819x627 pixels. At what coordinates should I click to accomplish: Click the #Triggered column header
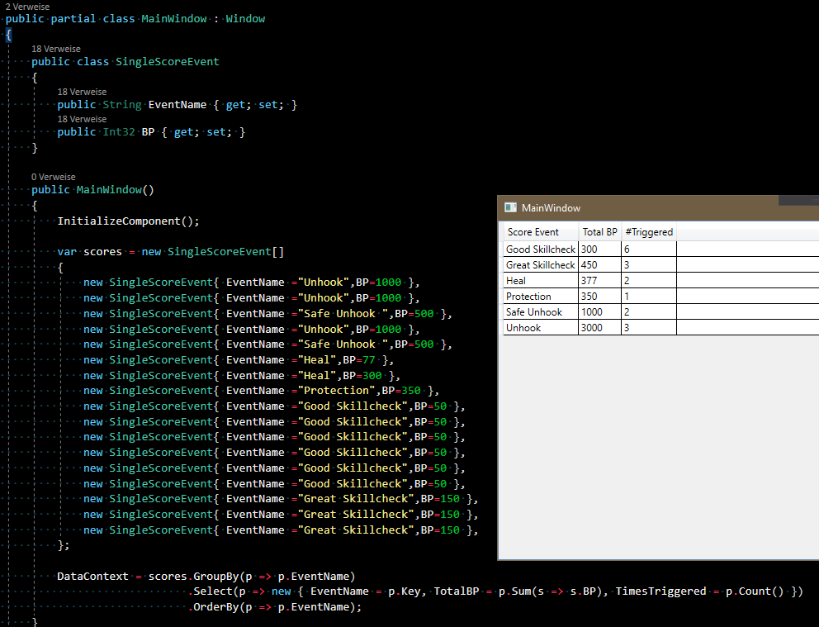(x=649, y=232)
